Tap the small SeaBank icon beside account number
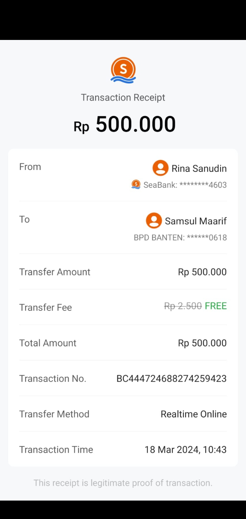This screenshot has height=519, width=246. [136, 185]
